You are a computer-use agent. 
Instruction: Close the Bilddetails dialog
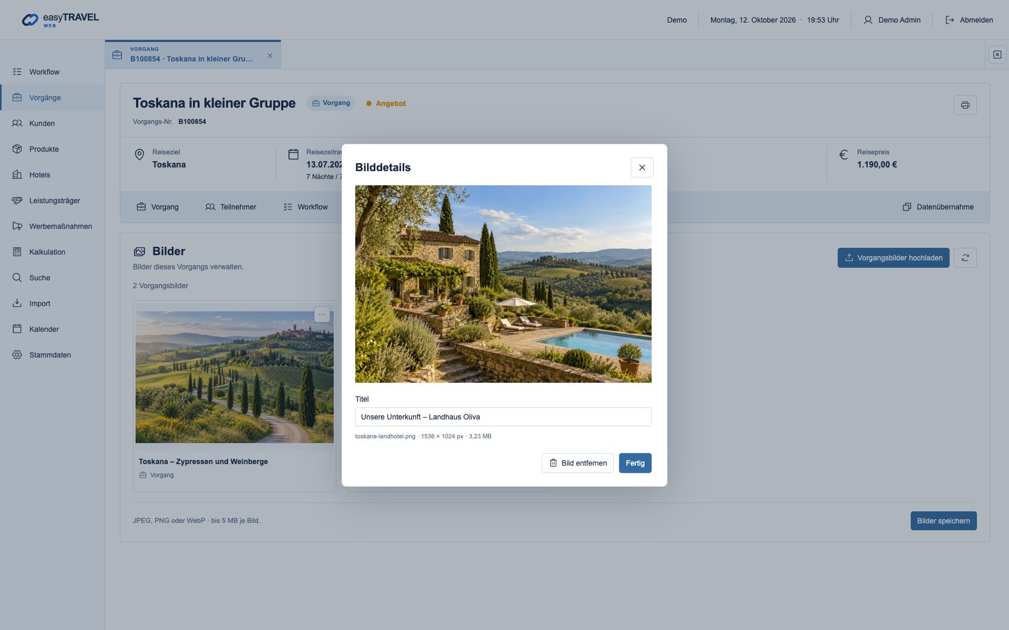tap(642, 167)
